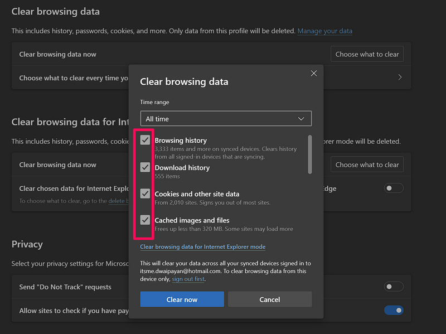Viewport: 446px width, 334px height.
Task: Close the Clear browsing data dialog
Action: click(x=313, y=74)
